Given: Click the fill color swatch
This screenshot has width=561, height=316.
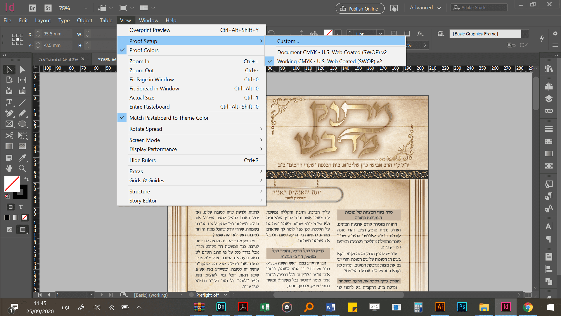Looking at the screenshot, I should pos(12,184).
